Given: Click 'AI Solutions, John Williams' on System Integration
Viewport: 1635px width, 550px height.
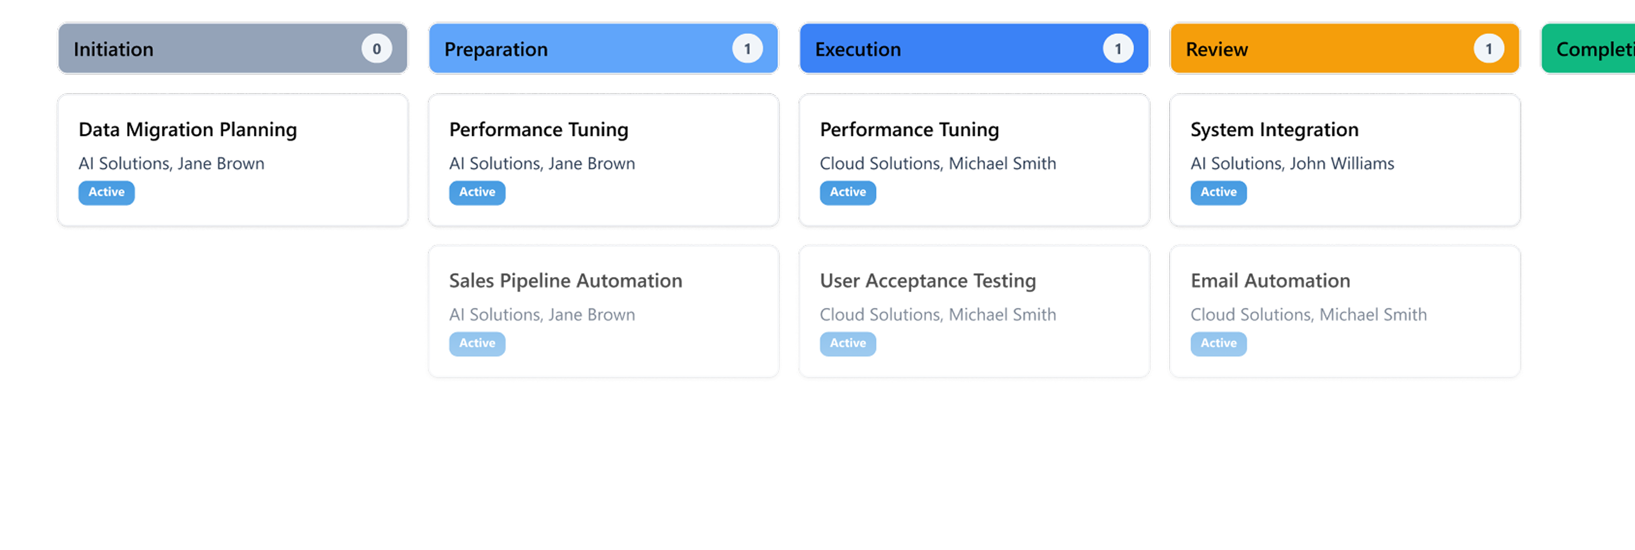Looking at the screenshot, I should pos(1292,163).
